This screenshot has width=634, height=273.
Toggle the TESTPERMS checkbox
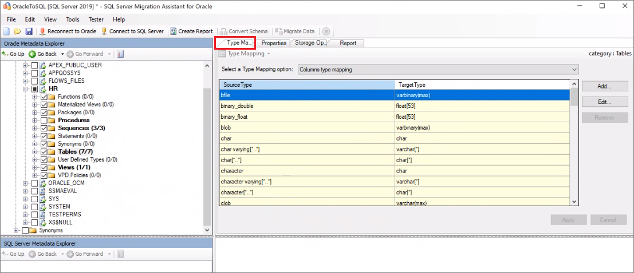pos(35,215)
